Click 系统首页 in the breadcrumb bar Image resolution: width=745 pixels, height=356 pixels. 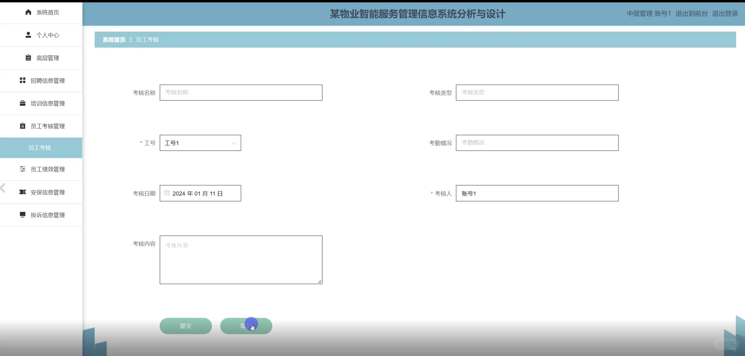pyautogui.click(x=113, y=40)
